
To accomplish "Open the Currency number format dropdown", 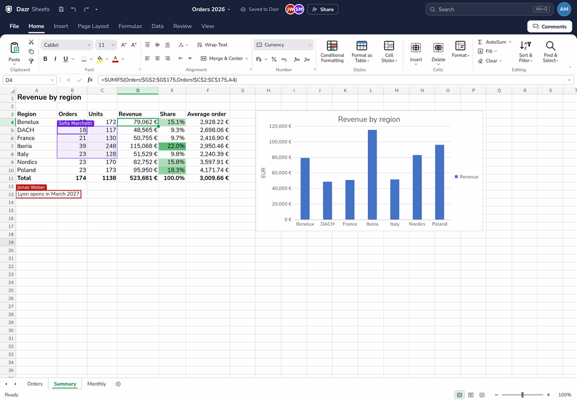I will pyautogui.click(x=283, y=45).
